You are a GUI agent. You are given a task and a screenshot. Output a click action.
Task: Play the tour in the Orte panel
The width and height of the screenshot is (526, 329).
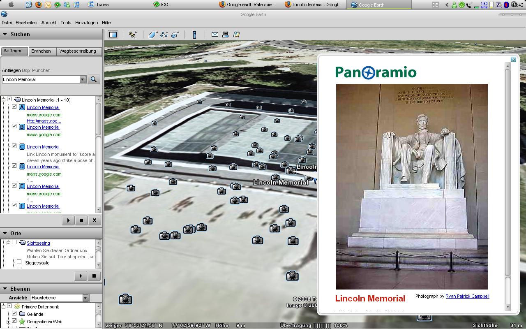tap(81, 276)
